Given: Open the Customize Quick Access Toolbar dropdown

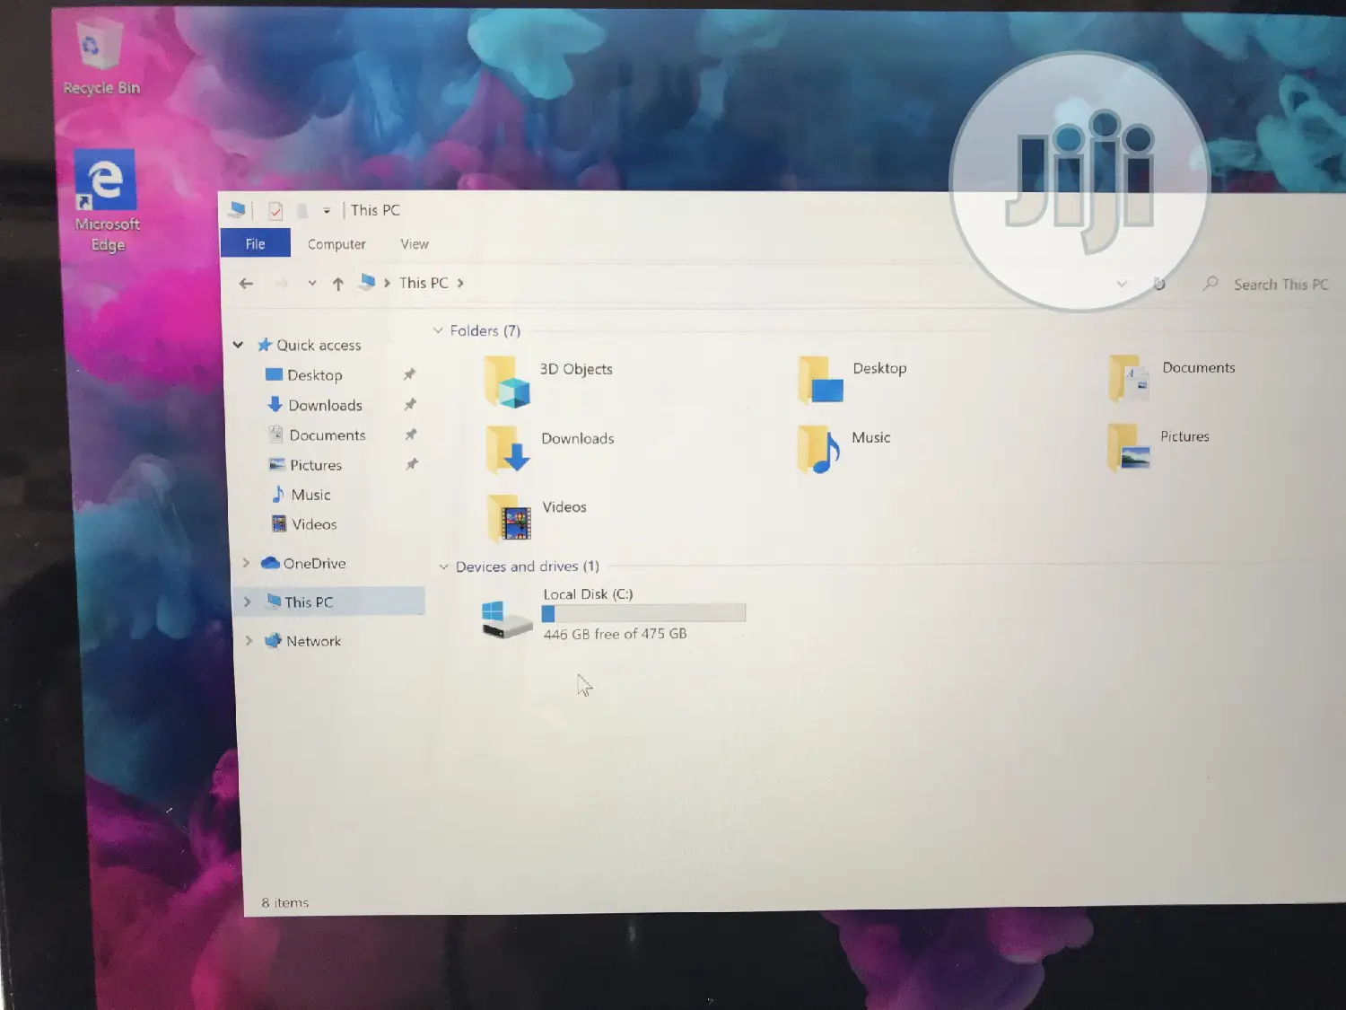Looking at the screenshot, I should [x=327, y=211].
